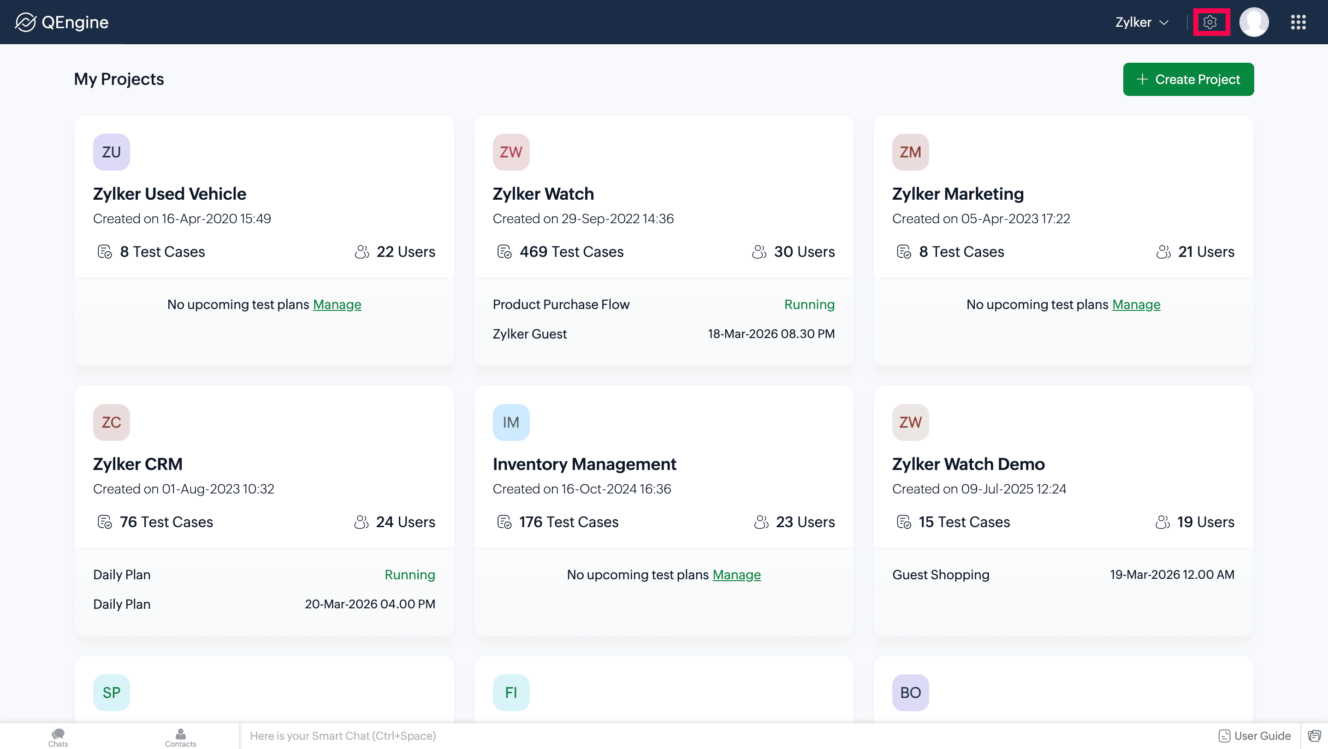Image resolution: width=1328 pixels, height=749 pixels.
Task: Open the User Guide link
Action: point(1254,736)
